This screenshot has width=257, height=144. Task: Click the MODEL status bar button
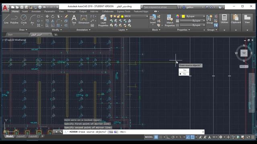coord(149,137)
